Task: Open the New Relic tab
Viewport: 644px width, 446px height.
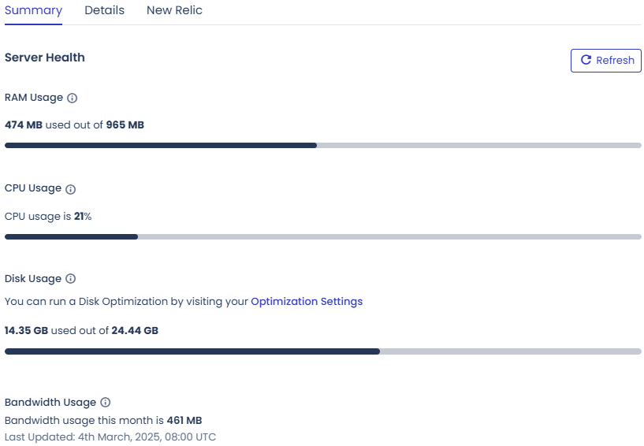Action: pos(174,10)
